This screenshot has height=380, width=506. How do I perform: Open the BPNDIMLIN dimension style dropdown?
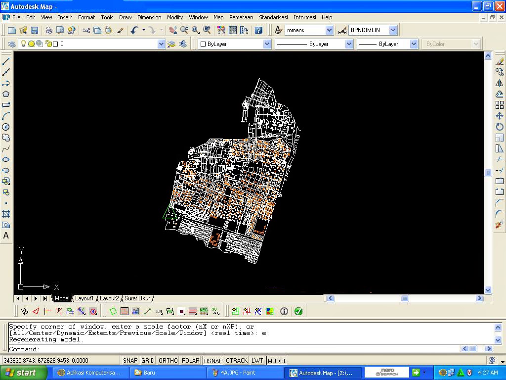(393, 30)
